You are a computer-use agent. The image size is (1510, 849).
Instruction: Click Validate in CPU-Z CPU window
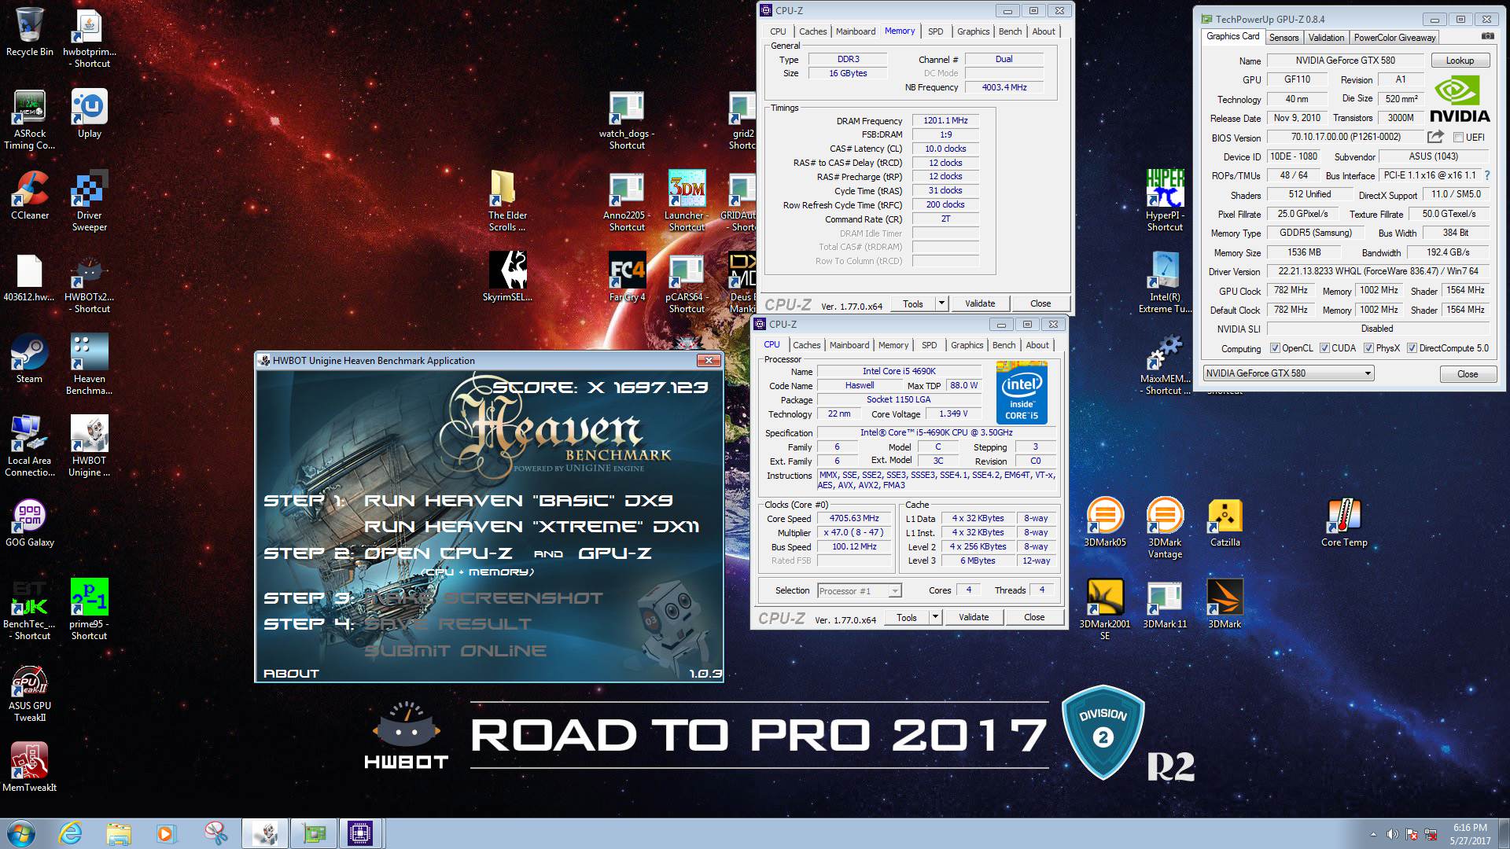click(x=974, y=617)
